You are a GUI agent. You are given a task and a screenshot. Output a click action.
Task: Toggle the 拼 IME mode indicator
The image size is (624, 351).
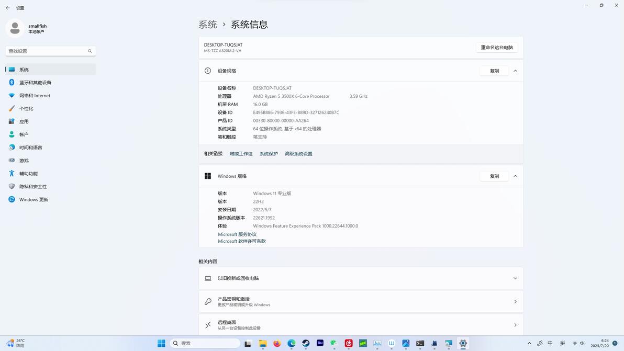(x=562, y=343)
